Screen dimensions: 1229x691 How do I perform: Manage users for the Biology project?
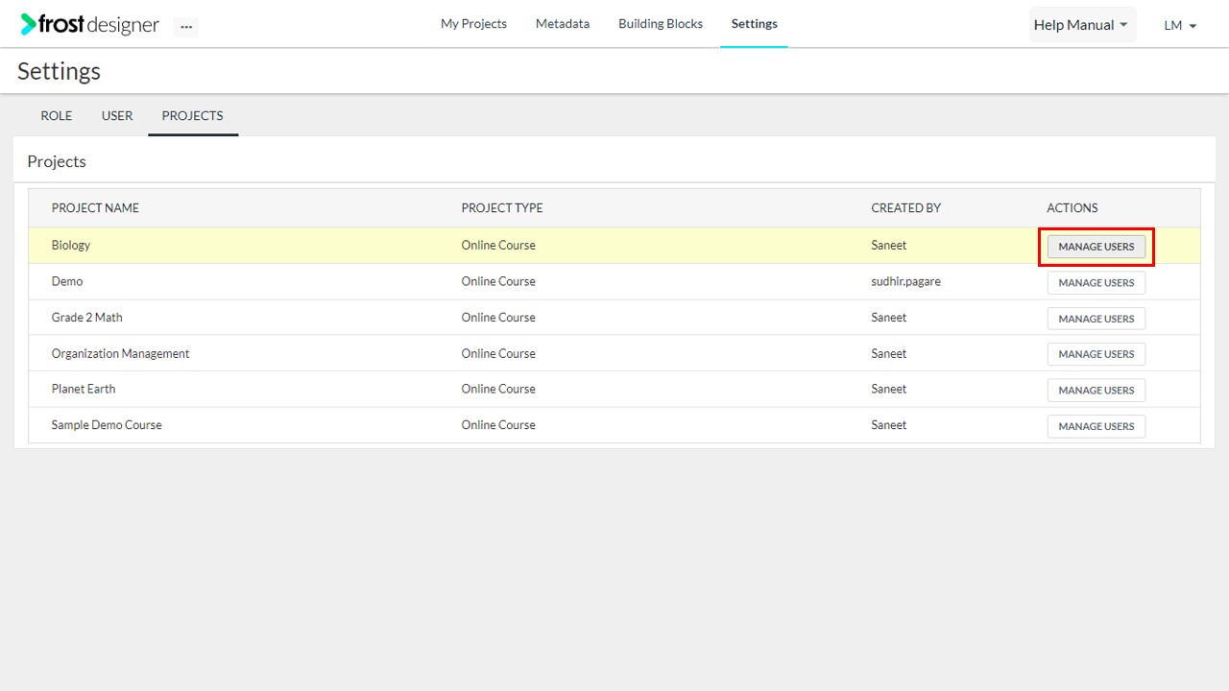pos(1096,247)
